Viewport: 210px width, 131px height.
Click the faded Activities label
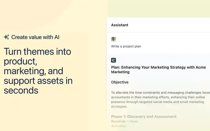119,126
